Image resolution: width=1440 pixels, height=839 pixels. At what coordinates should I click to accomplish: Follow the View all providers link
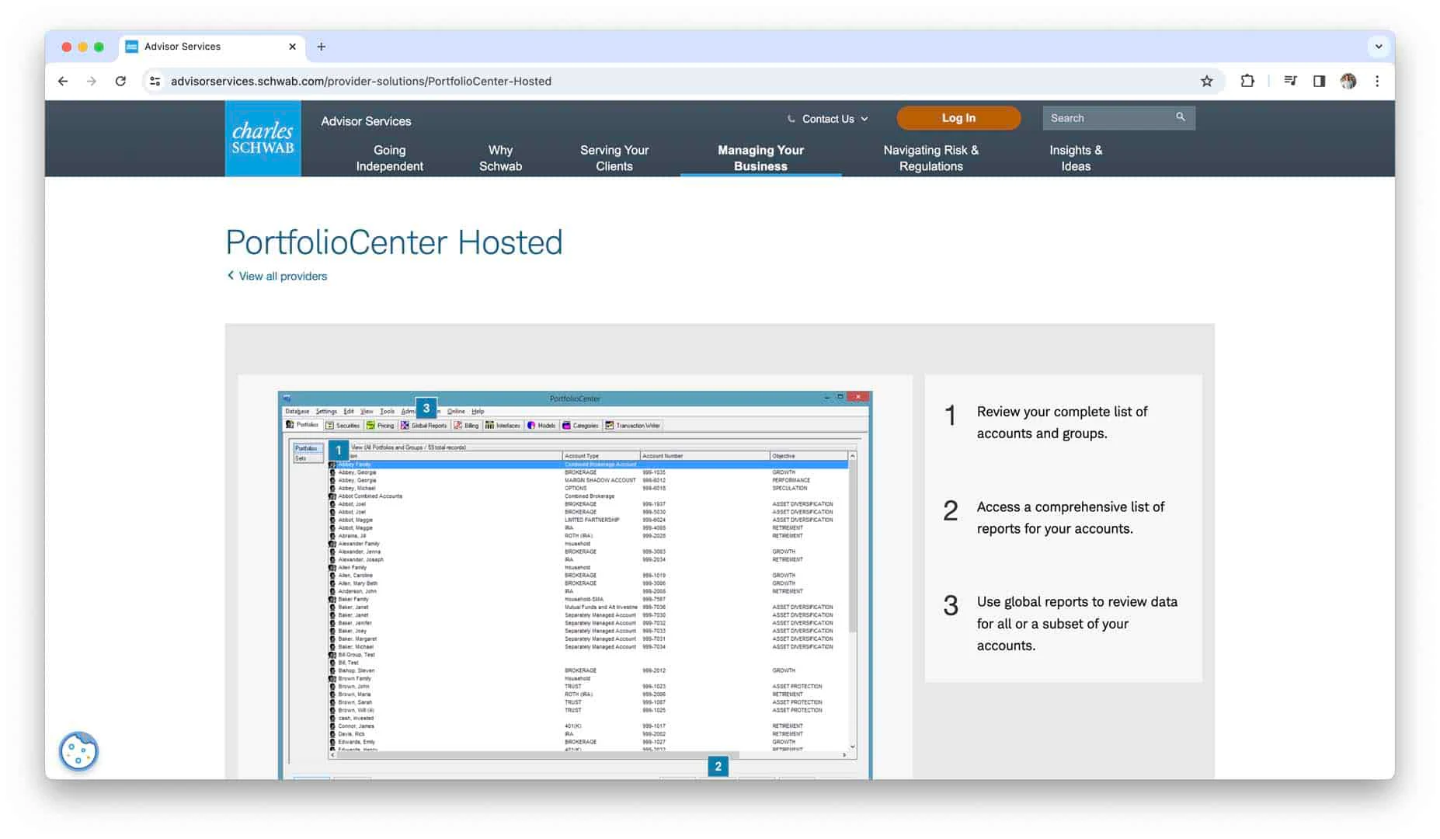click(283, 276)
